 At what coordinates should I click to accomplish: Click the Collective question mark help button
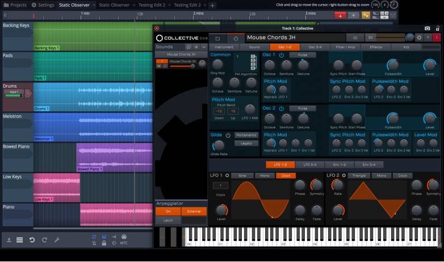(x=428, y=38)
